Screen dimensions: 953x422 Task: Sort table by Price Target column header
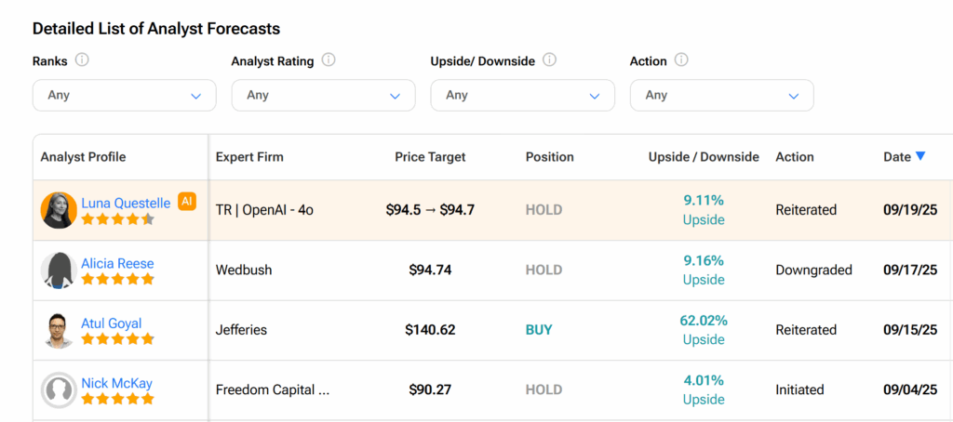[430, 157]
